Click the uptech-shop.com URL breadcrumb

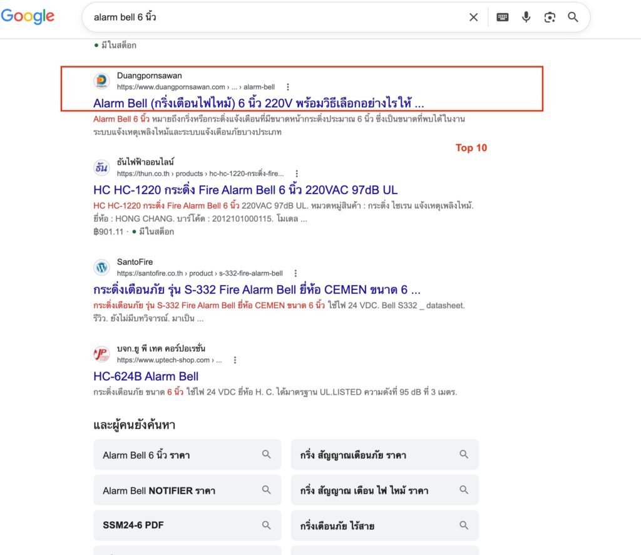169,360
